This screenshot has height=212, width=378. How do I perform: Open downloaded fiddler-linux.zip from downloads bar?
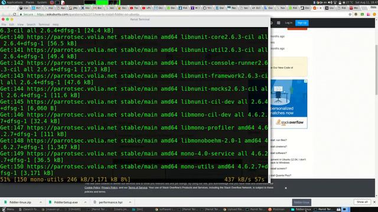click(20, 203)
